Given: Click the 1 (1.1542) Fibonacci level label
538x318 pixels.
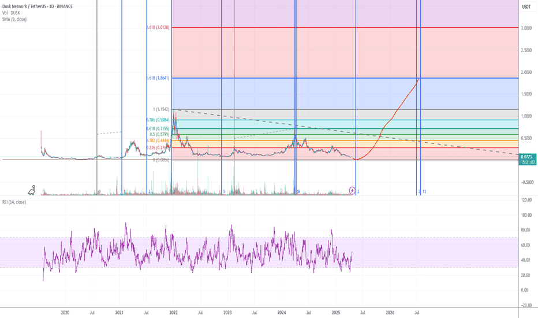Looking at the screenshot, I should point(161,109).
